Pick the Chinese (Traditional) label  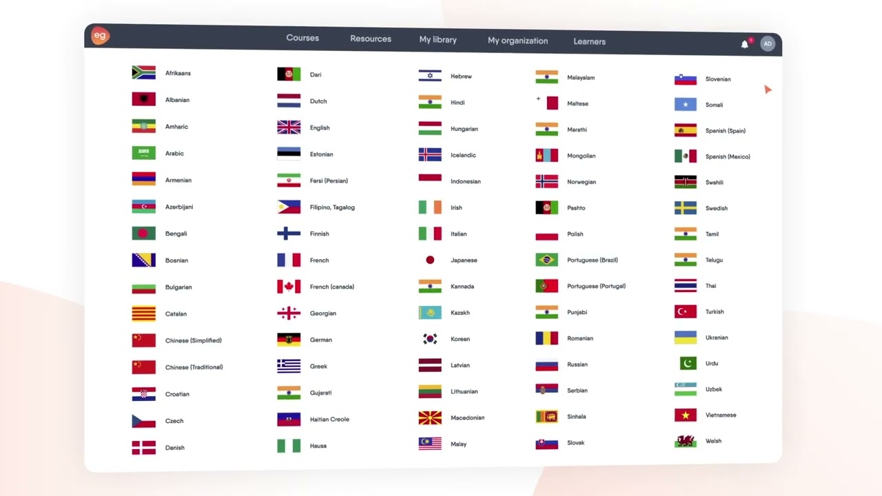point(194,367)
